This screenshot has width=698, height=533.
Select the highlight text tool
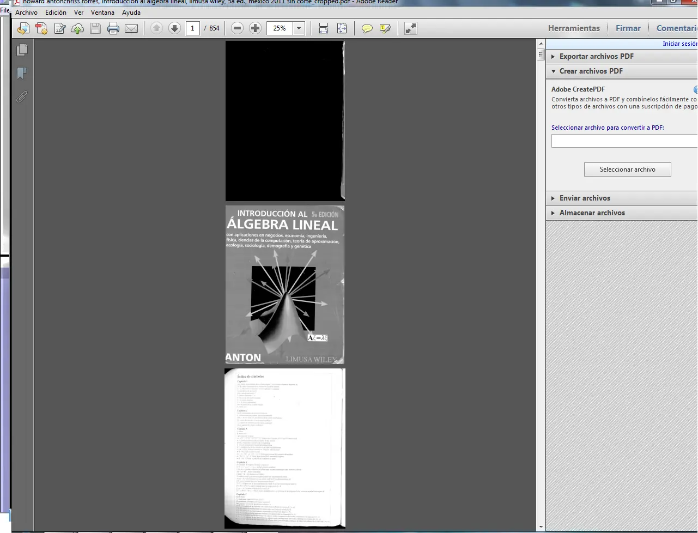pos(385,28)
